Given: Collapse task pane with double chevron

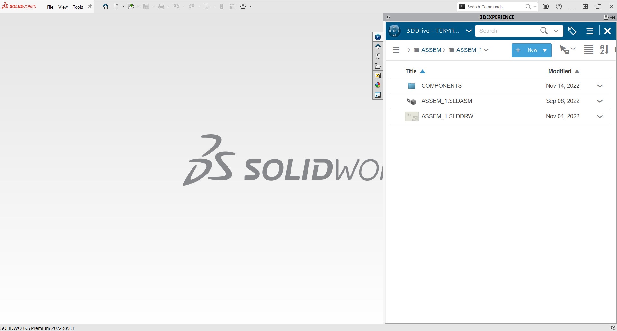Looking at the screenshot, I should pos(388,17).
